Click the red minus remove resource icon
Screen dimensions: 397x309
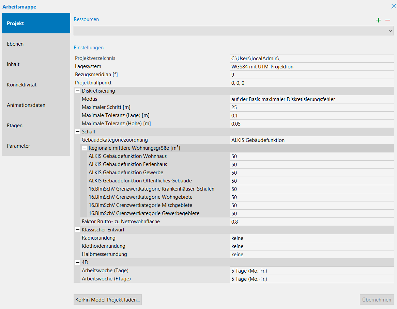387,20
